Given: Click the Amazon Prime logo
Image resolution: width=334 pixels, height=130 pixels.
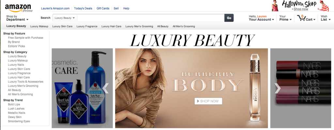Looking at the screenshot, I should pos(19,8).
